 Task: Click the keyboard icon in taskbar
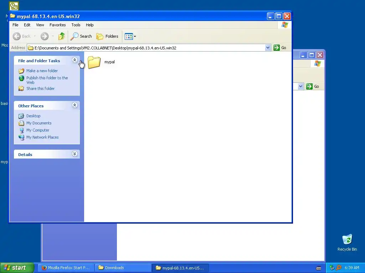[x=319, y=268]
